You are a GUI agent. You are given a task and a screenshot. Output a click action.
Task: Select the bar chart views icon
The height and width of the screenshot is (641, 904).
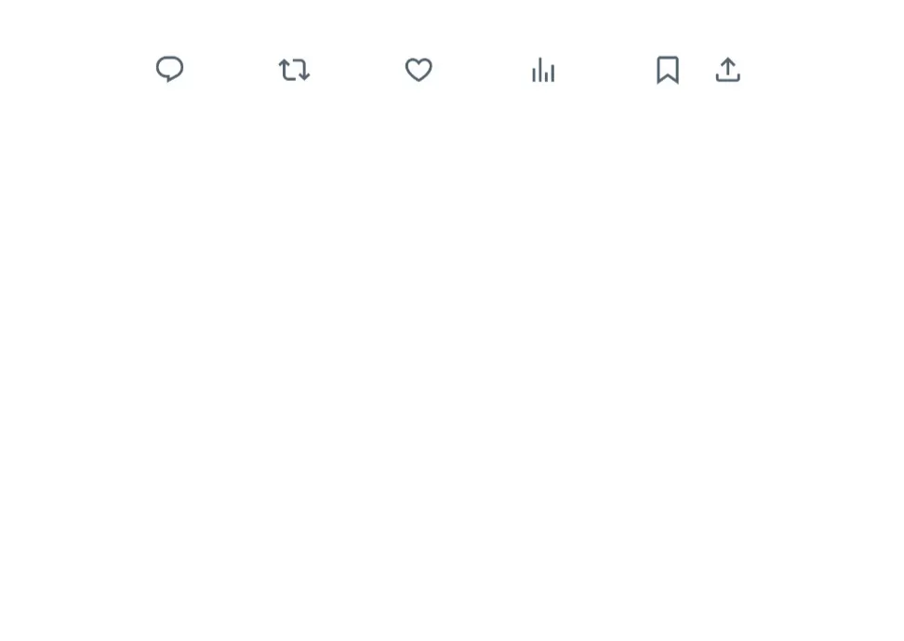point(543,70)
